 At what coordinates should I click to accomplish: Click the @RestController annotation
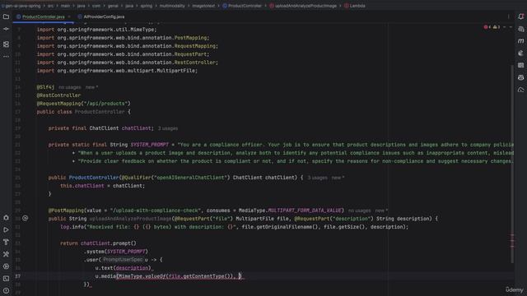tap(58, 95)
